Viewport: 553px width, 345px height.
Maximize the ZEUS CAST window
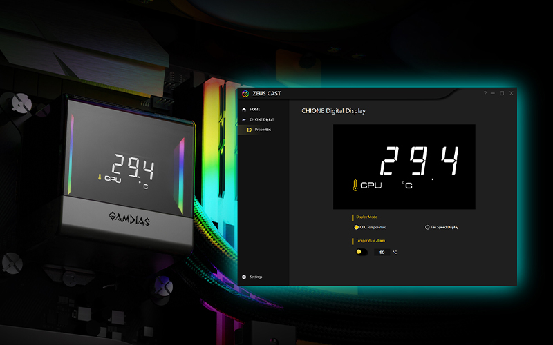pos(502,93)
